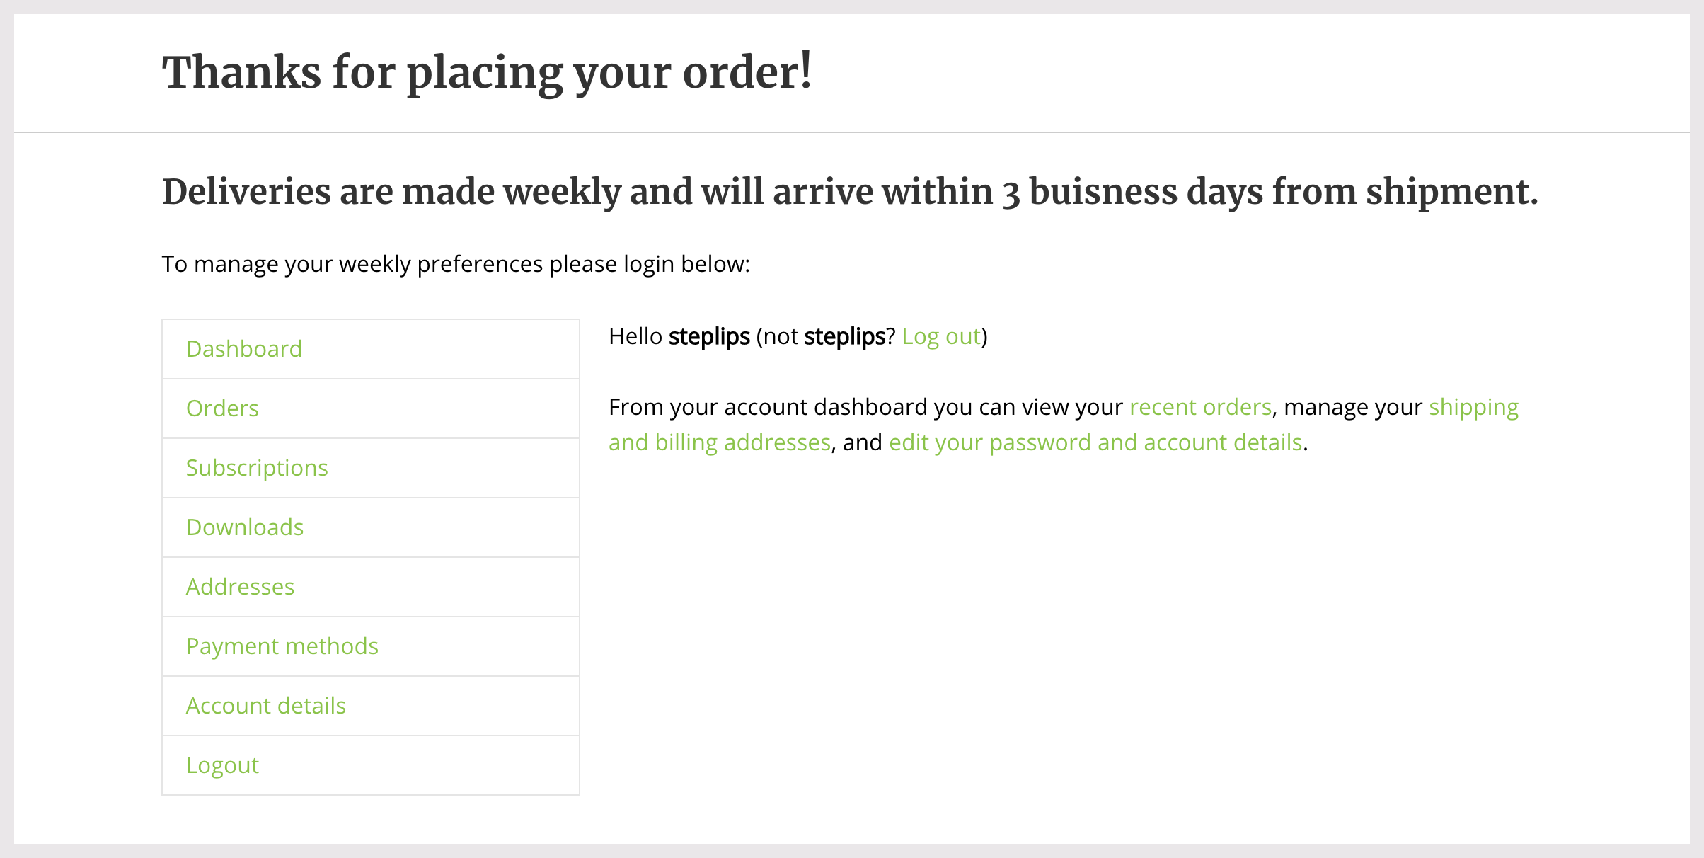Click the bold steplips username after Hello
Screen dimensions: 1704x858
click(709, 336)
